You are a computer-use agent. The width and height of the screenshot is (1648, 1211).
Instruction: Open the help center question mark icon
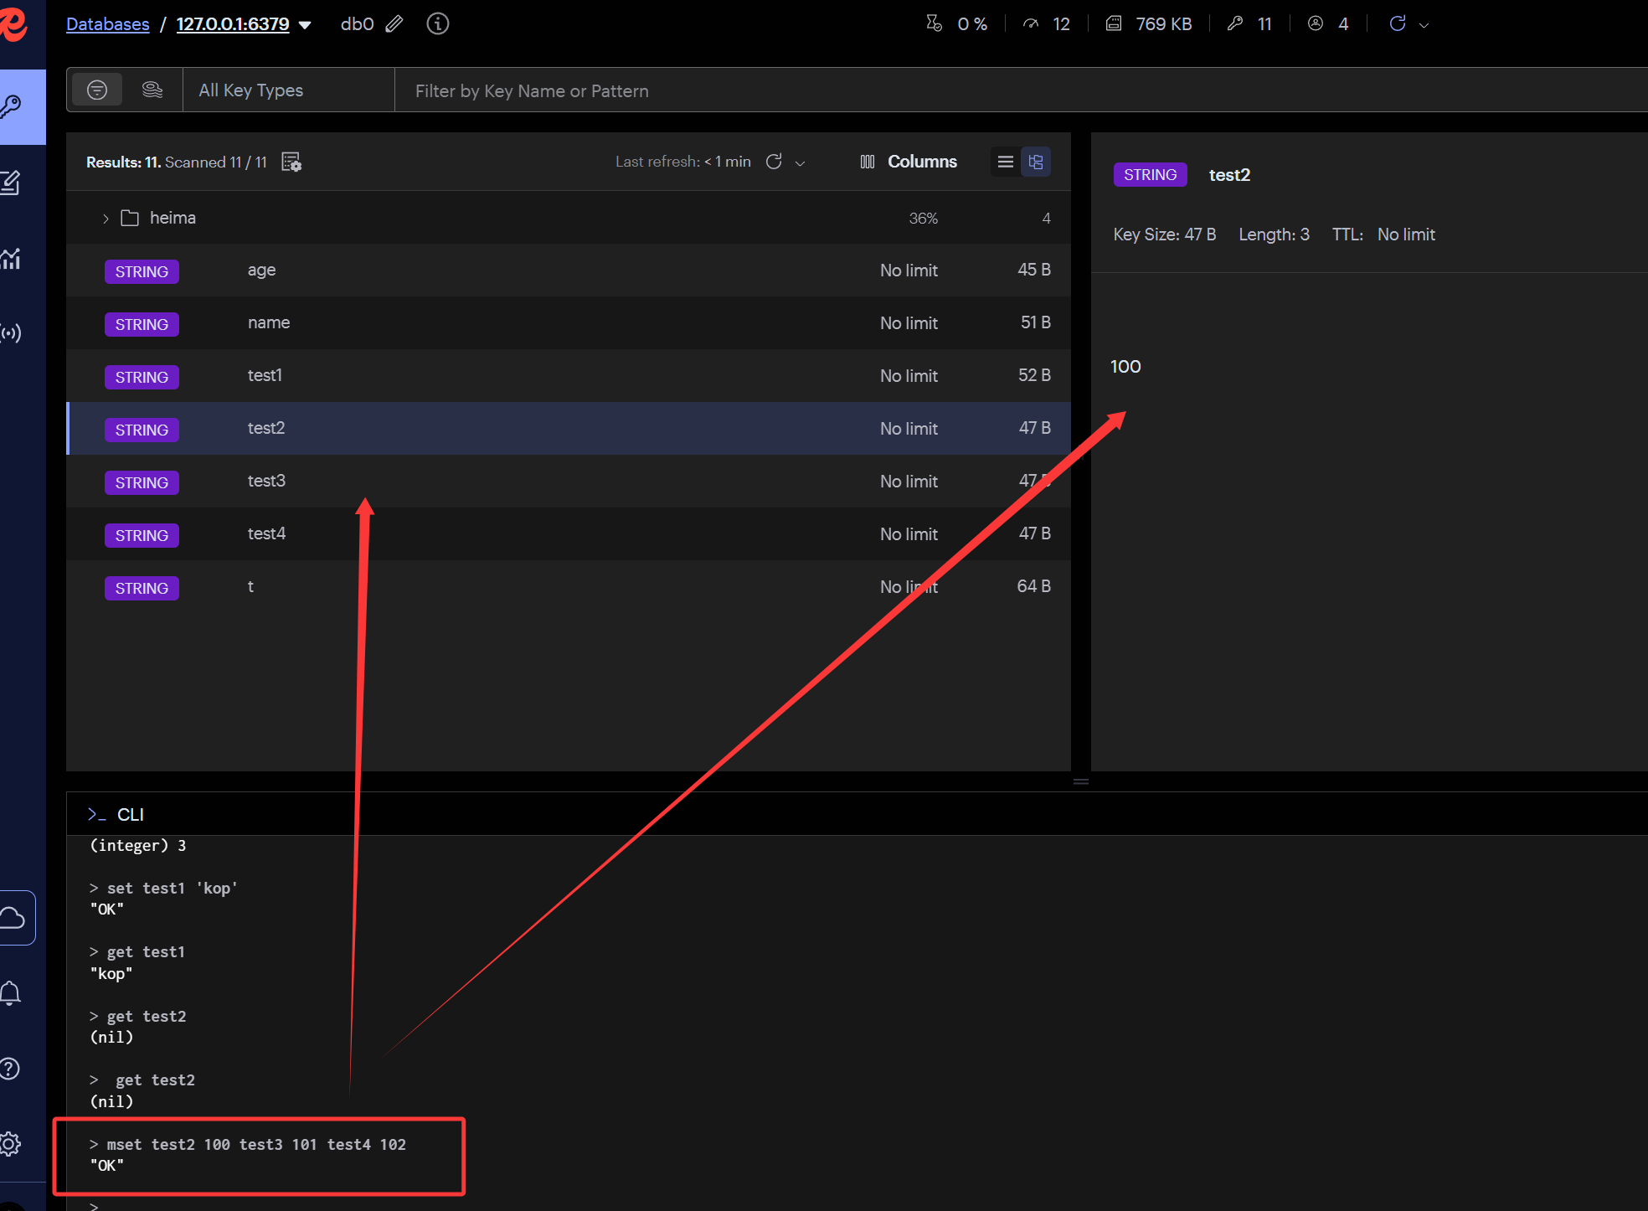[x=10, y=1069]
